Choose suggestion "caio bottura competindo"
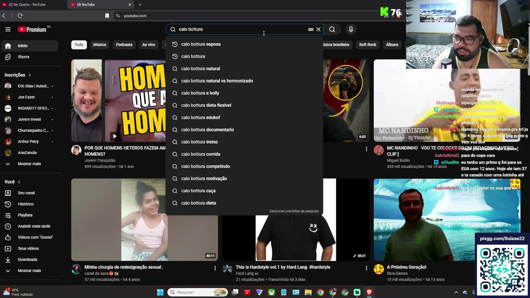This screenshot has height=298, width=530. click(x=244, y=166)
